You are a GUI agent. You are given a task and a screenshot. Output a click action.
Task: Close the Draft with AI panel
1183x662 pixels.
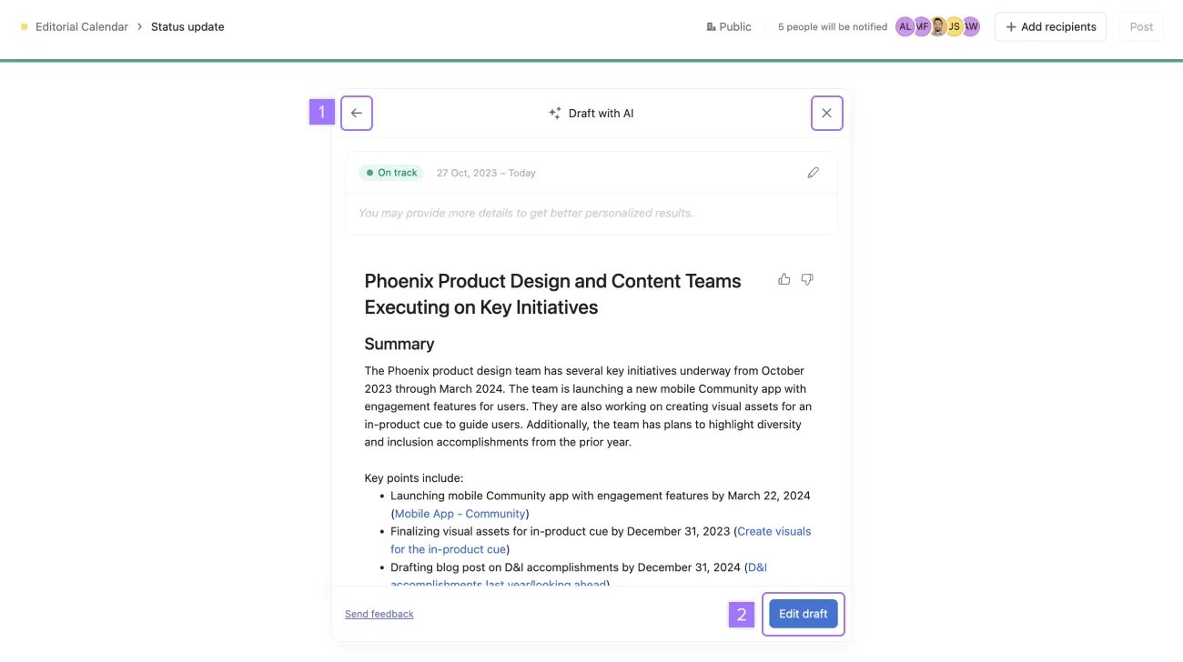(826, 114)
